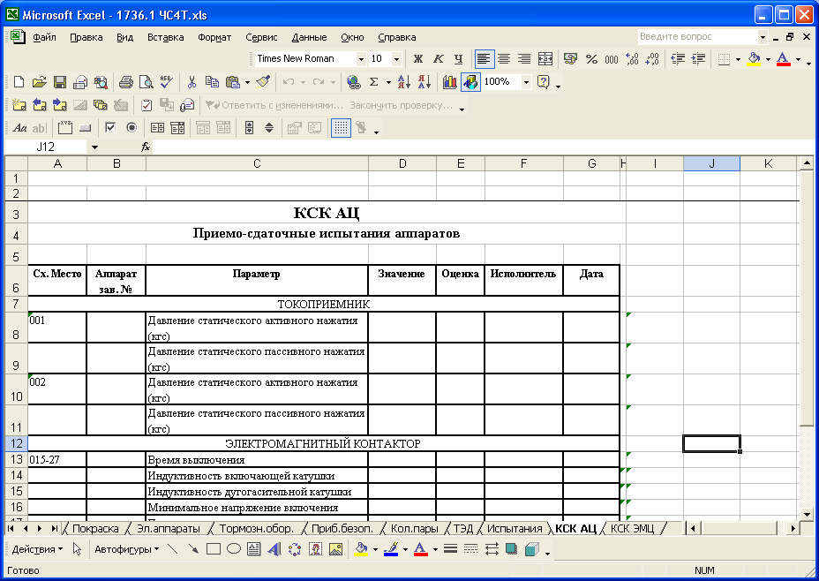Viewport: 819px width, 581px height.
Task: Toggle Align Right button
Action: point(524,59)
